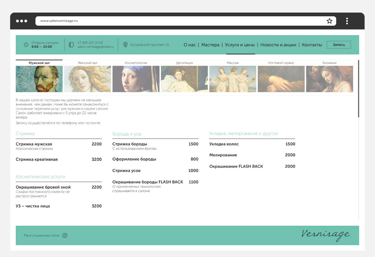Click 'Мы в социальных сетях' text
Image resolution: width=375 pixels, height=257 pixels.
point(42,235)
